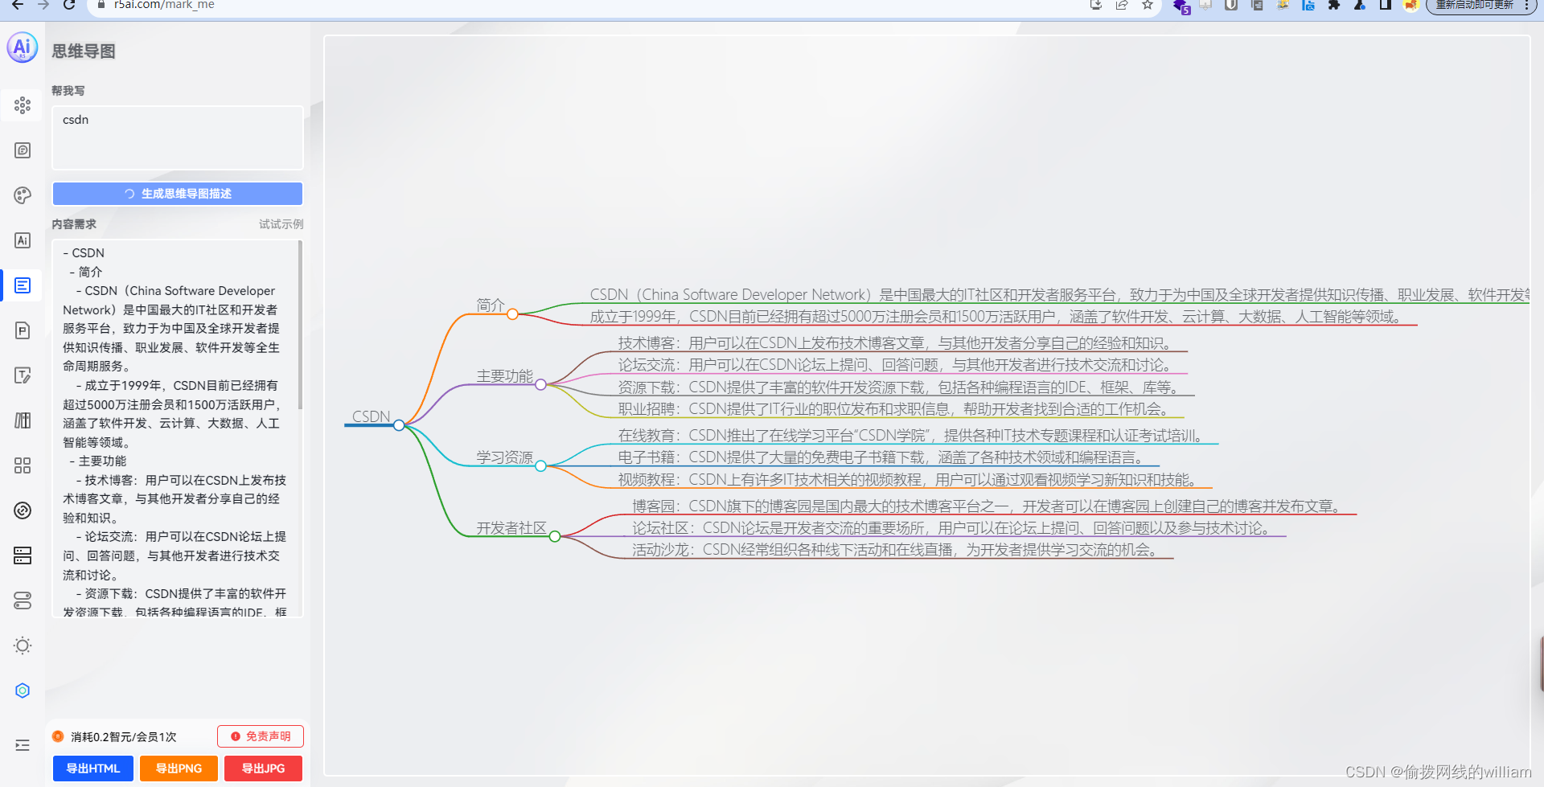
Task: Open the browser three-dot menu
Action: (x=1526, y=5)
